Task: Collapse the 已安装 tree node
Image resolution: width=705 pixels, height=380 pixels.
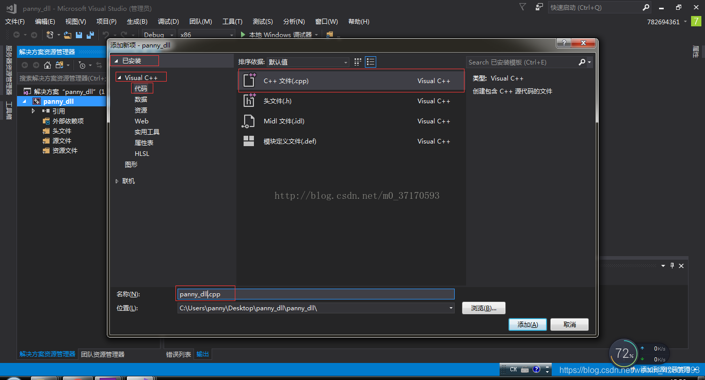Action: 116,61
